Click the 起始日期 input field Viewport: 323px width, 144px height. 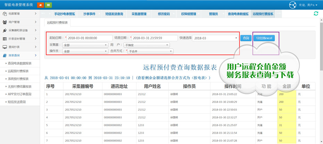pos(89,38)
